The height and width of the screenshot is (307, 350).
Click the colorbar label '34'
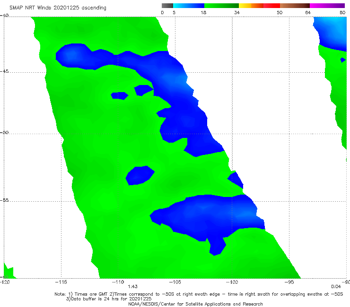(237, 12)
